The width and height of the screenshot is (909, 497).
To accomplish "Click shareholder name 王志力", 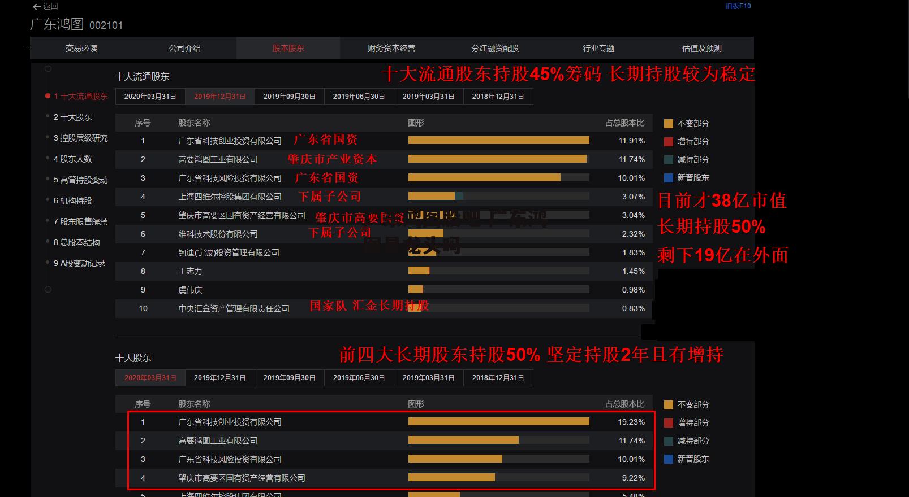I will point(190,271).
